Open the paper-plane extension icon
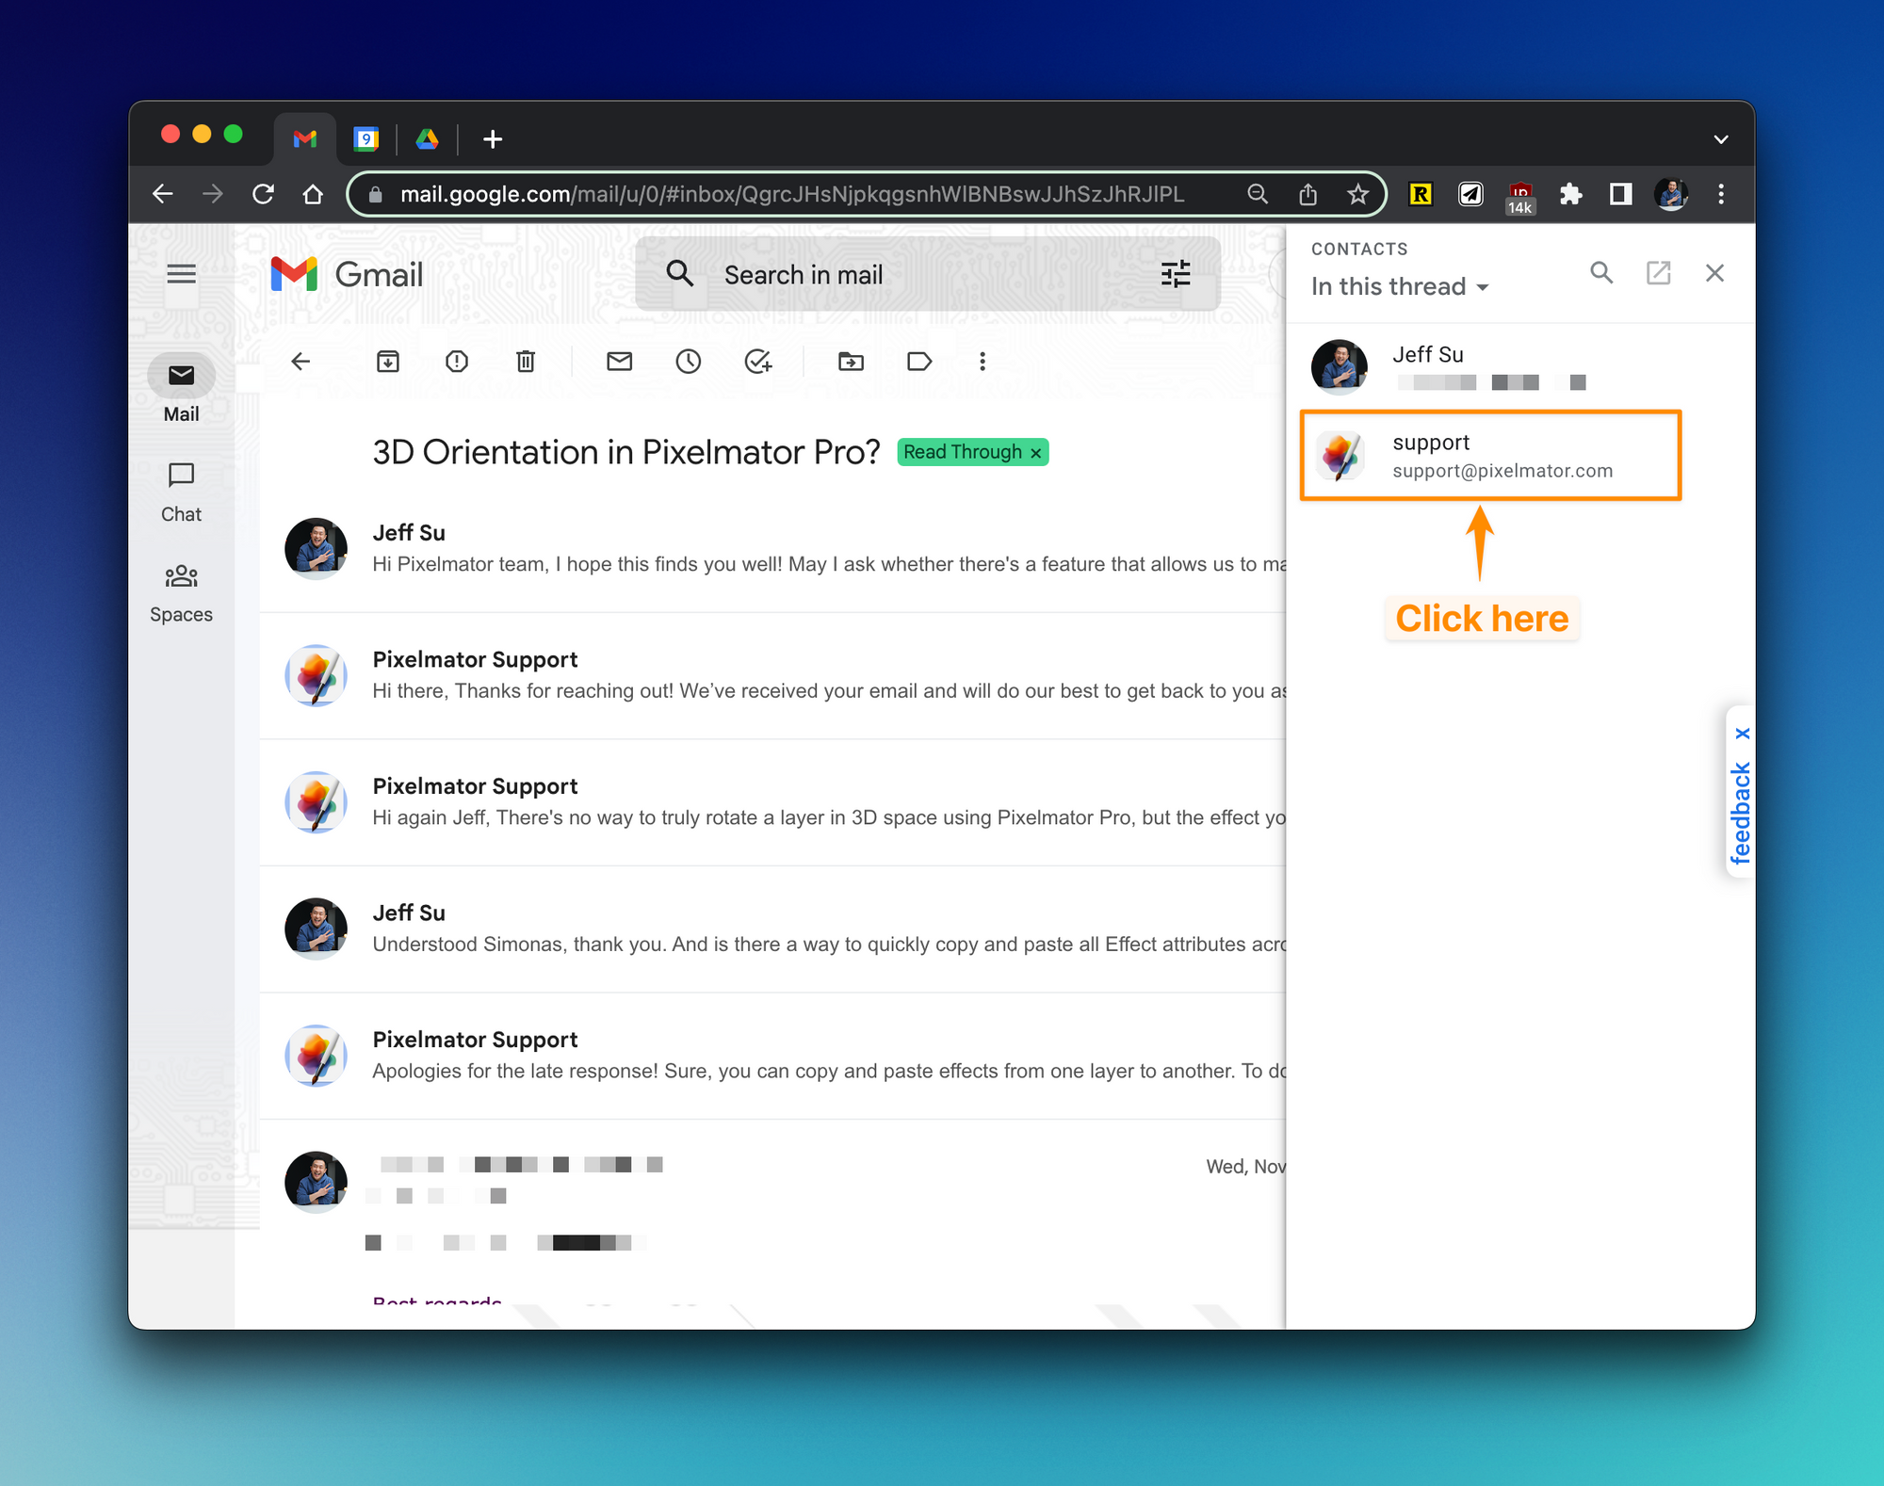The image size is (1884, 1486). coord(1470,194)
